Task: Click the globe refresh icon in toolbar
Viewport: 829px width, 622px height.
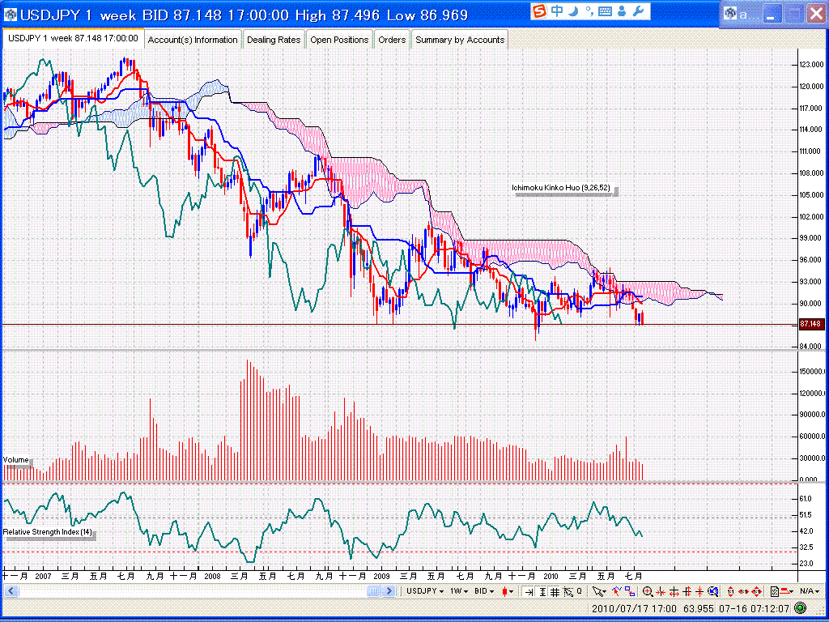Action: click(x=713, y=591)
